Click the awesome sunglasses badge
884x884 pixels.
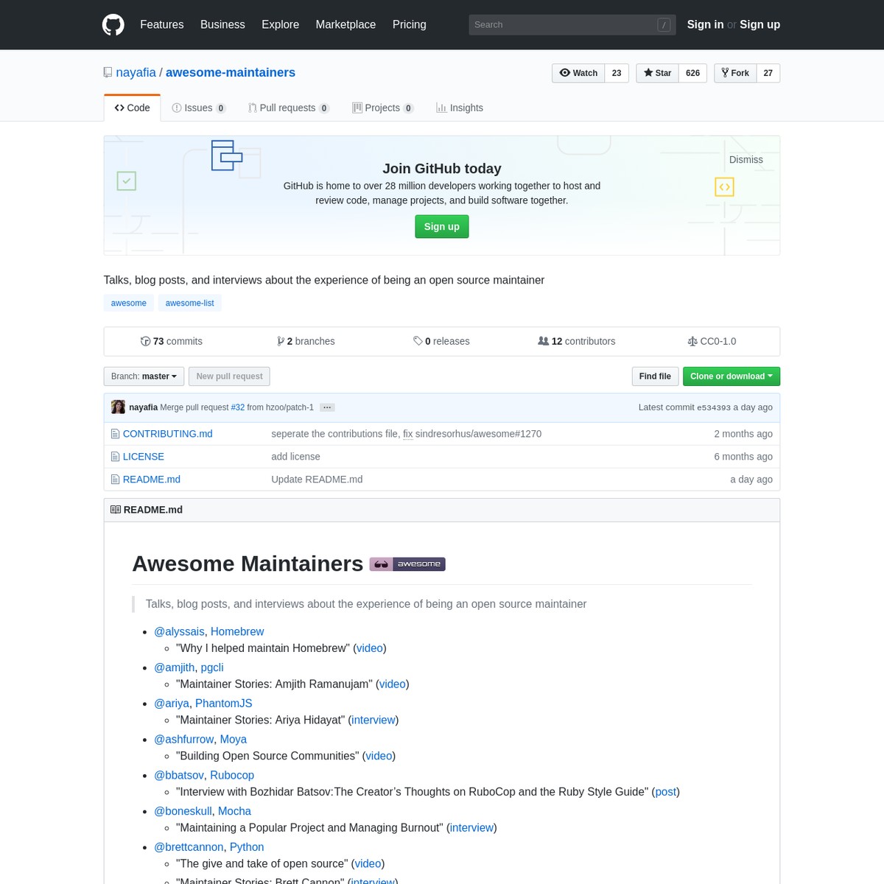tap(407, 564)
